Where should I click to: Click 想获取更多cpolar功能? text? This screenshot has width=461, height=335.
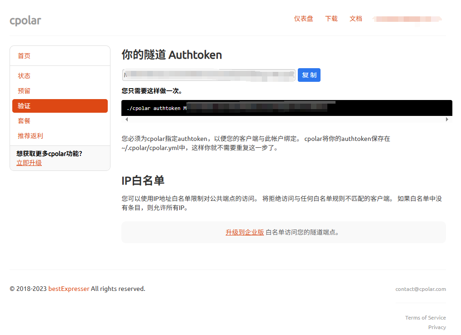pyautogui.click(x=50, y=154)
